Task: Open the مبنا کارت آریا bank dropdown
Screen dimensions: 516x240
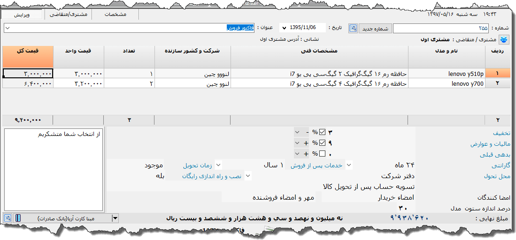Action: tap(115, 217)
